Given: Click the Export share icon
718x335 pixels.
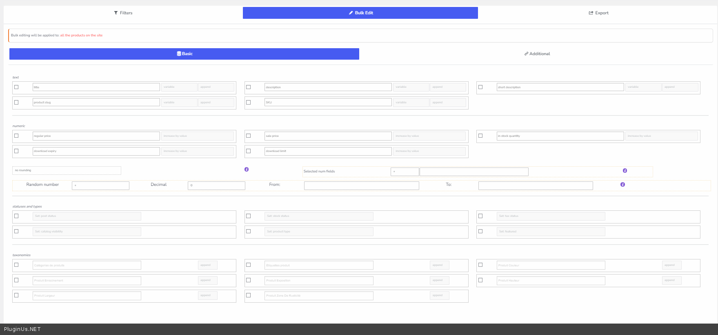Looking at the screenshot, I should click(x=591, y=13).
